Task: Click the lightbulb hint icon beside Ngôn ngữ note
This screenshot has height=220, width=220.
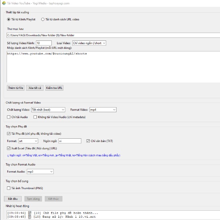Action: point(8,155)
